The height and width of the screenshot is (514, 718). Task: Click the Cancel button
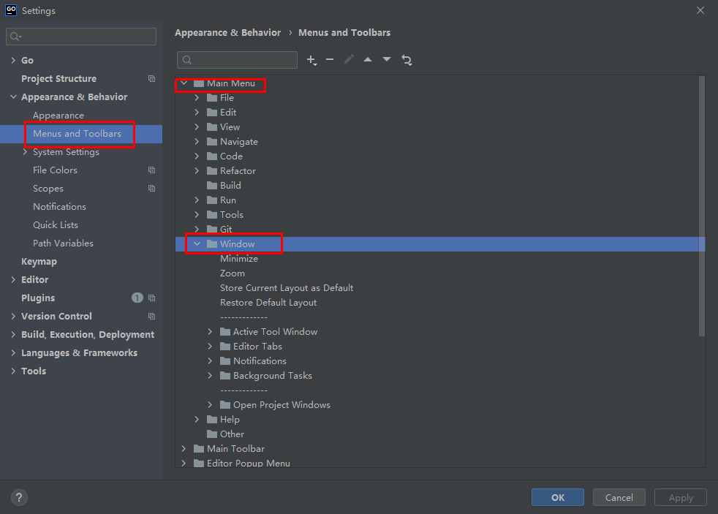[619, 497]
